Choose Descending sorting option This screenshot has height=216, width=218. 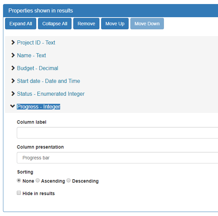(x=69, y=181)
